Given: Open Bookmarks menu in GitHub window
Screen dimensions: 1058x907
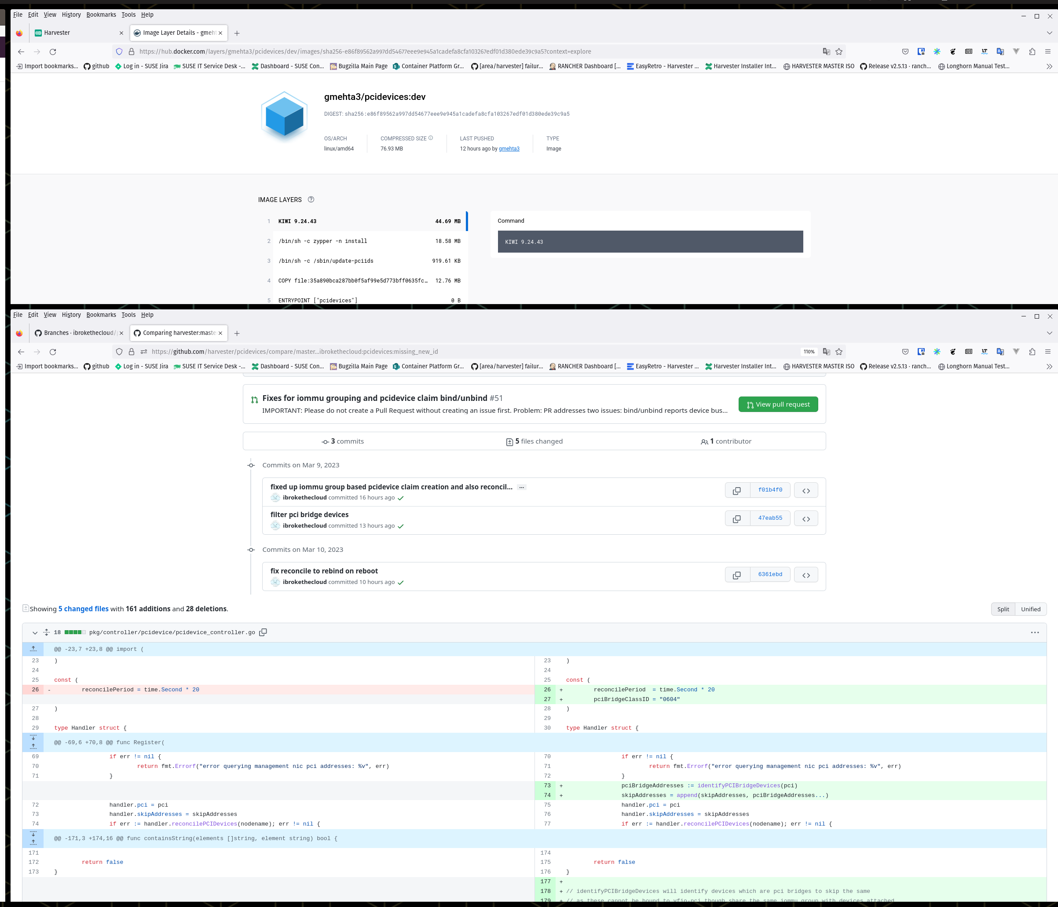Looking at the screenshot, I should click(x=101, y=315).
